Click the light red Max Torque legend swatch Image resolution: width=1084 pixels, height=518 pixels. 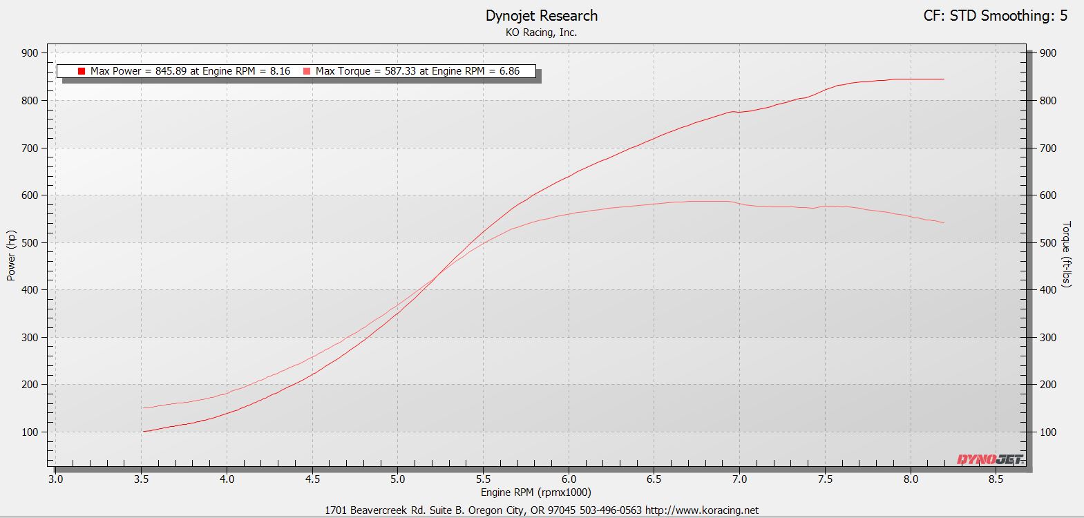coord(307,71)
